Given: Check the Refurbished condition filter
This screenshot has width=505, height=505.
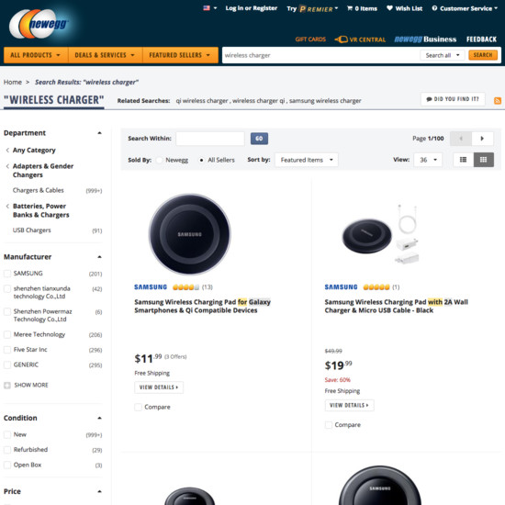Looking at the screenshot, I should tap(7, 450).
